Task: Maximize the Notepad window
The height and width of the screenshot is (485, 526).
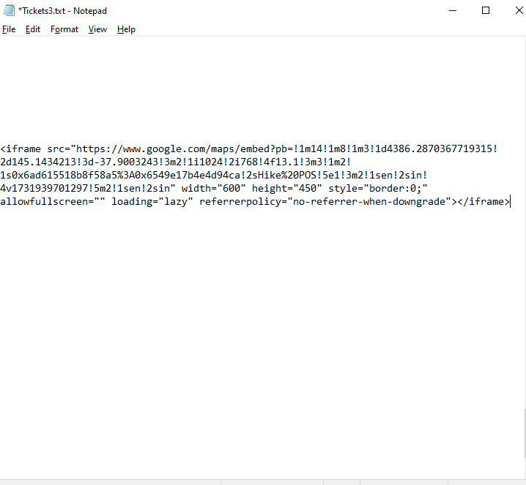Action: pos(486,10)
